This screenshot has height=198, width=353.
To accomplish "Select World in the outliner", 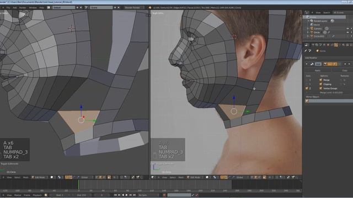I will (x=317, y=25).
